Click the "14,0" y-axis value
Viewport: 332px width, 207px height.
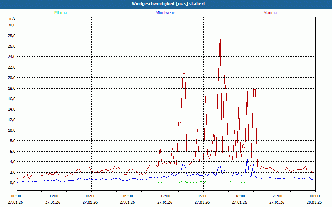click(x=12, y=109)
